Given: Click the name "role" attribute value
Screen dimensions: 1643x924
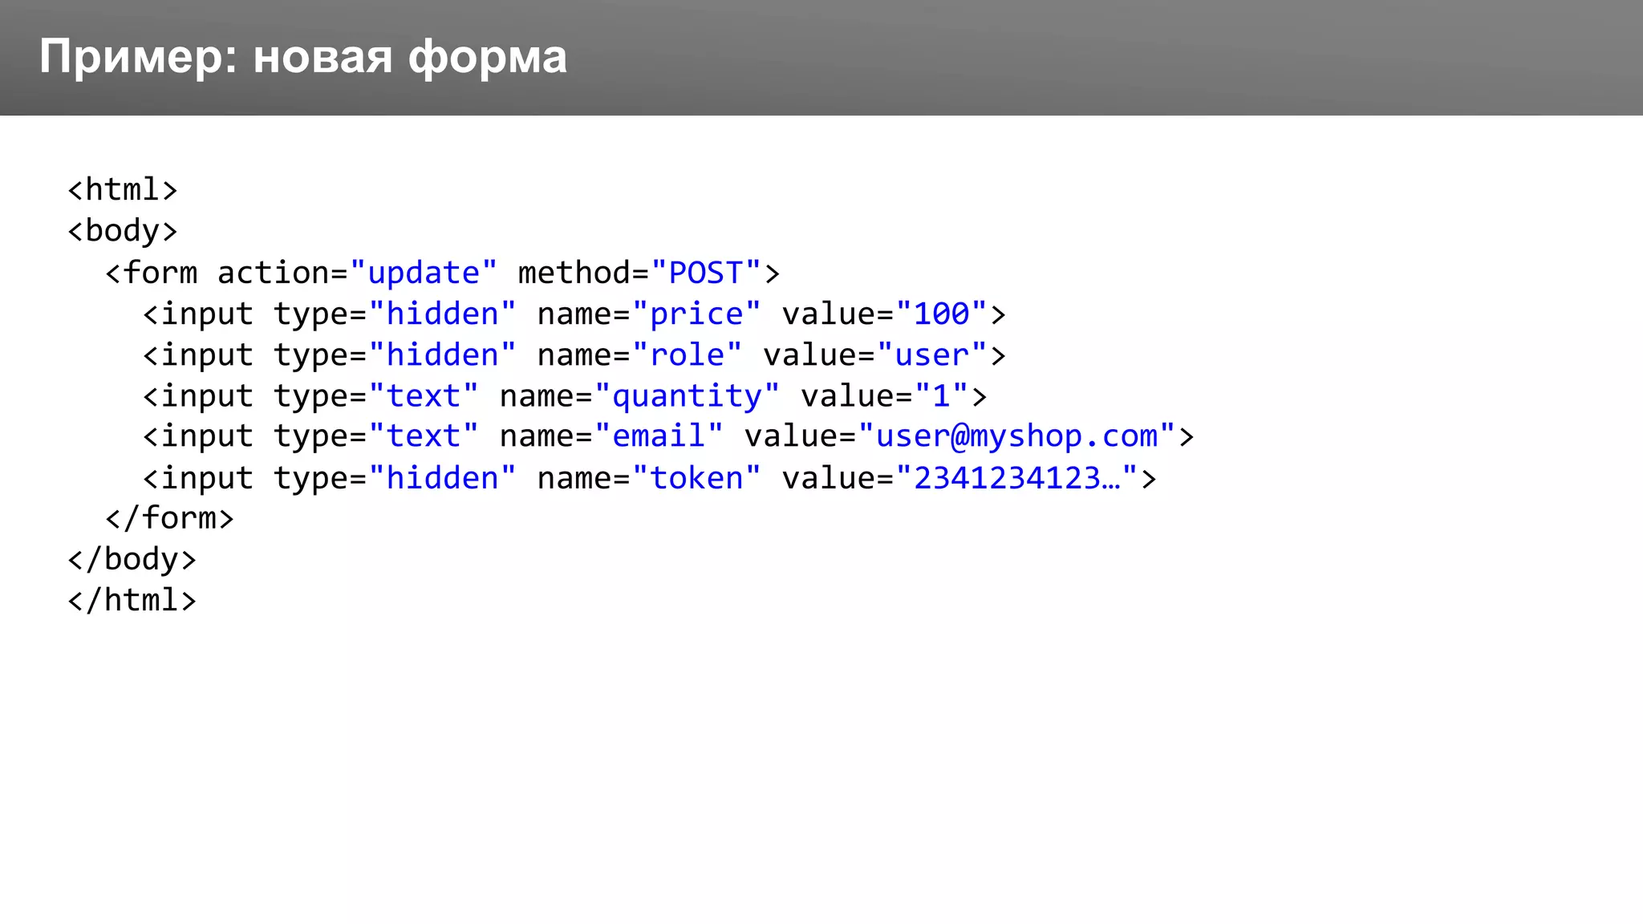Looking at the screenshot, I should [688, 355].
